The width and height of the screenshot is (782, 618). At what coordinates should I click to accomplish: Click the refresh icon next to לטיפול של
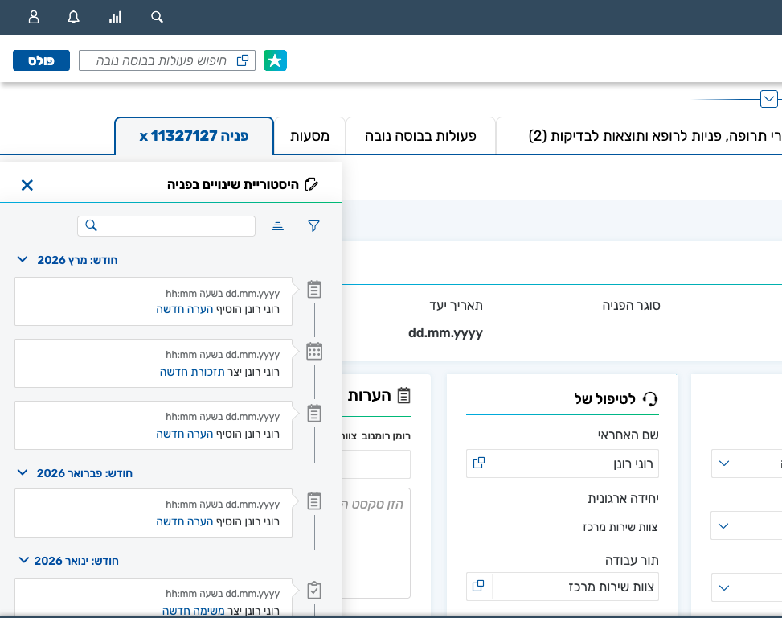pyautogui.click(x=651, y=398)
